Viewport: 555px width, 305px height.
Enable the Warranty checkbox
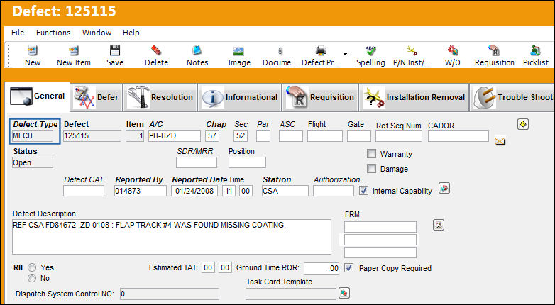(x=371, y=153)
